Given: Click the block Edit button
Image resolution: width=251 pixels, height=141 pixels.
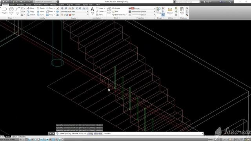Looking at the screenshot, I should click(115, 11).
